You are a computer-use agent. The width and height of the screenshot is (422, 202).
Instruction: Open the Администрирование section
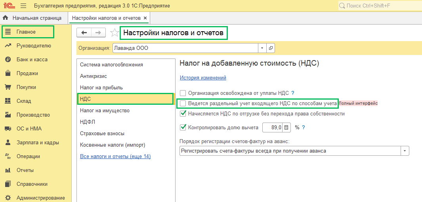[36, 198]
